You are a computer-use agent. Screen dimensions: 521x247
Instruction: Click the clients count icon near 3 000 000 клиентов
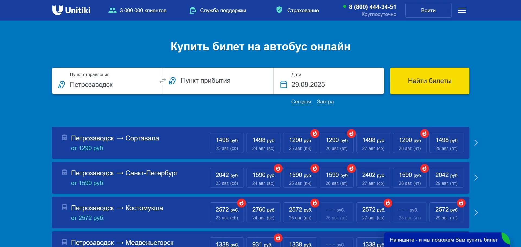pyautogui.click(x=112, y=10)
